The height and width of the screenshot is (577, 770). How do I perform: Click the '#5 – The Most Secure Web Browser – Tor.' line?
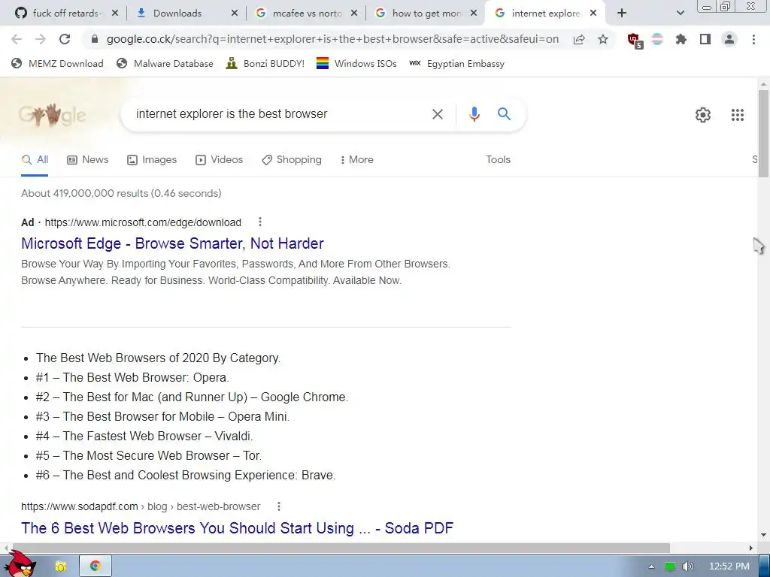[x=148, y=456]
